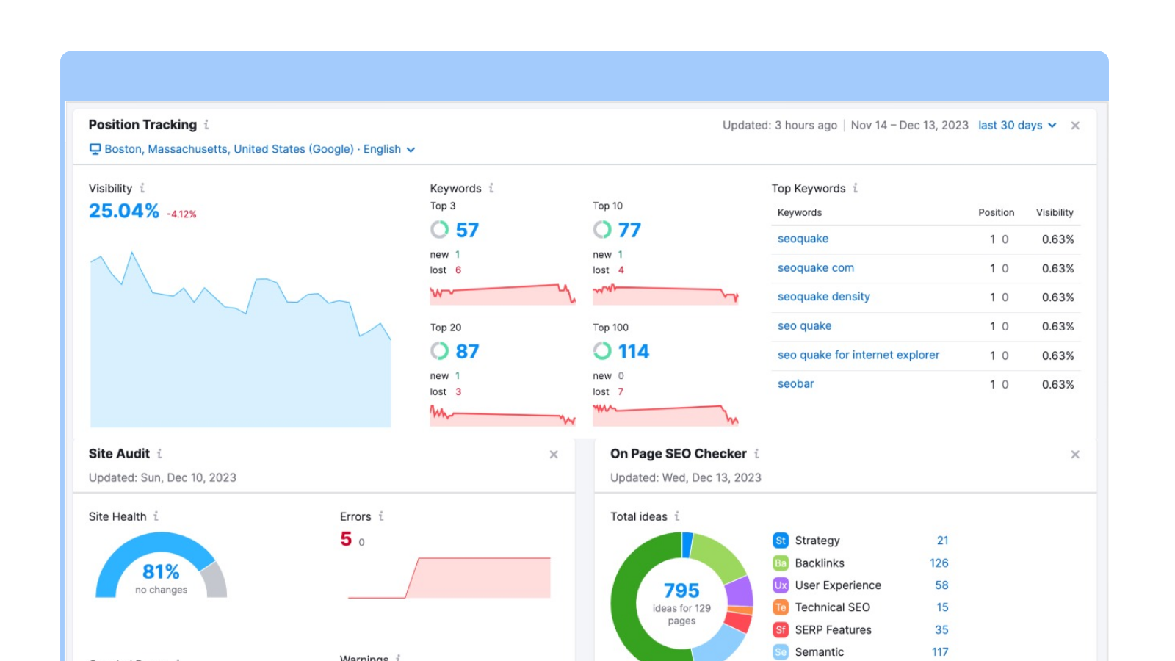Open the seoquake keyword link
This screenshot has height=661, width=1175.
click(x=803, y=239)
